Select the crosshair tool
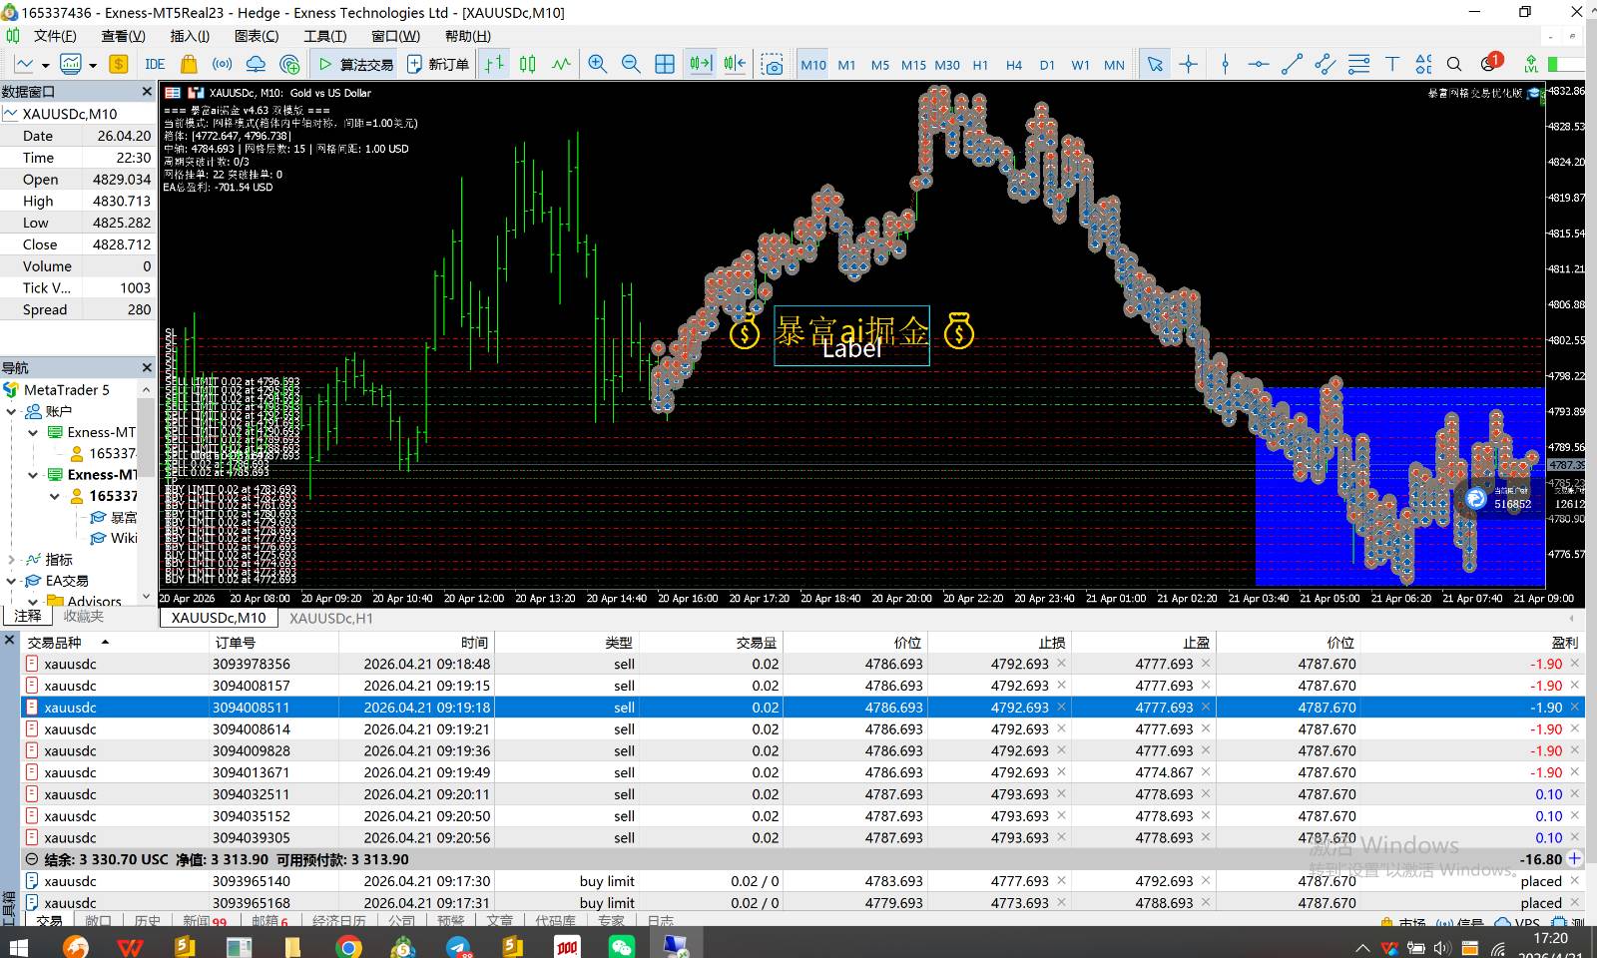The width and height of the screenshot is (1597, 958). (x=1188, y=64)
